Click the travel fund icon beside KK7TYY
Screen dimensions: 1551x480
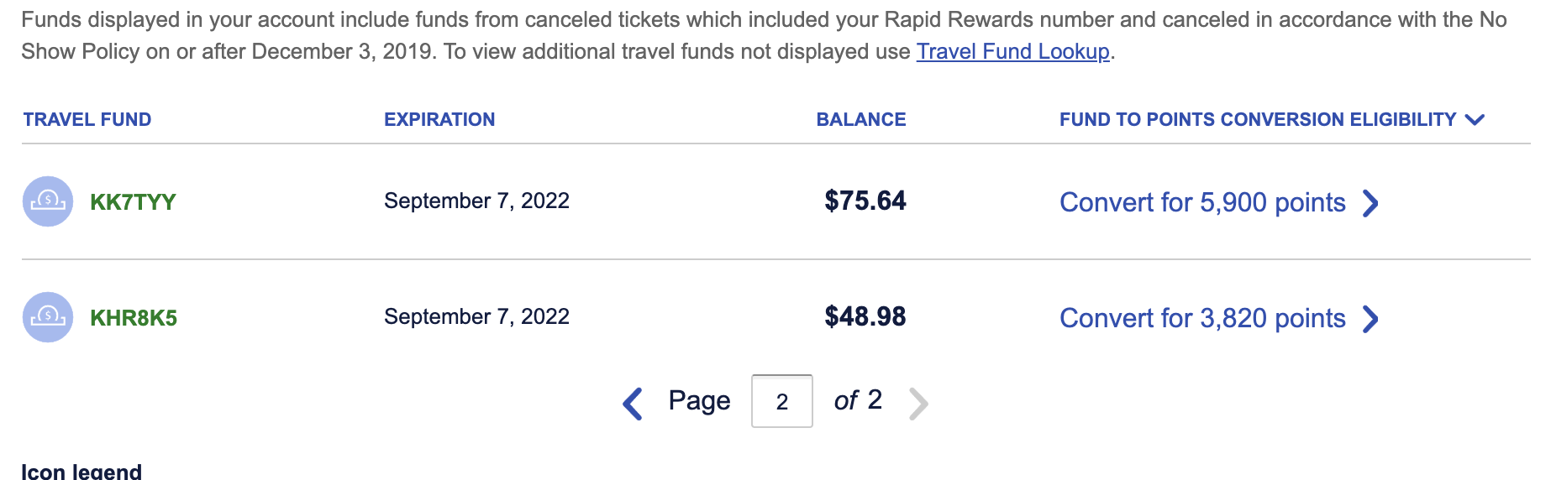48,201
